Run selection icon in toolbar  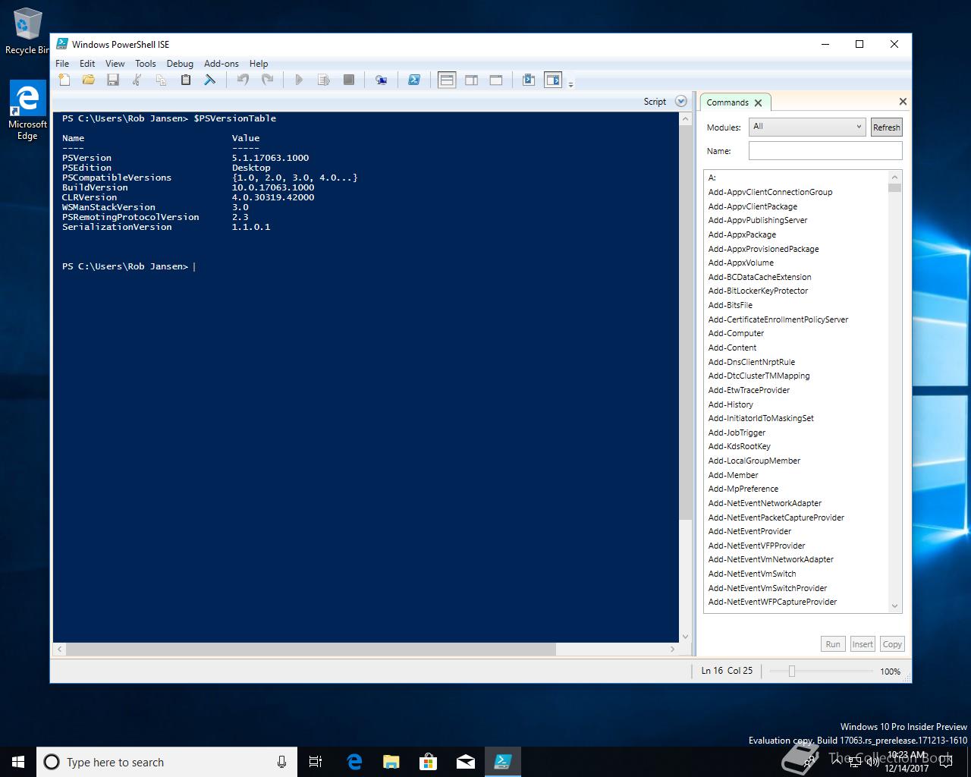pos(324,80)
